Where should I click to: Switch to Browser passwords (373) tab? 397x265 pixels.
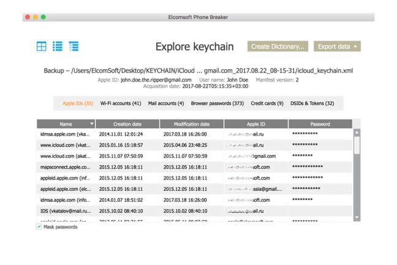(x=217, y=104)
